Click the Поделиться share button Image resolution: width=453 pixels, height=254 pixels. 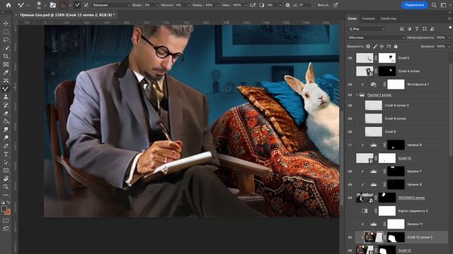414,5
